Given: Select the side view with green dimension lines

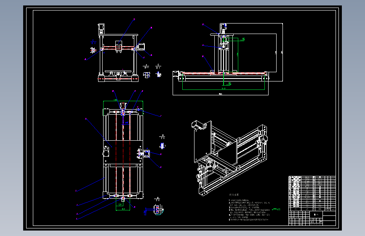Looking at the screenshot, I should coord(228,59).
